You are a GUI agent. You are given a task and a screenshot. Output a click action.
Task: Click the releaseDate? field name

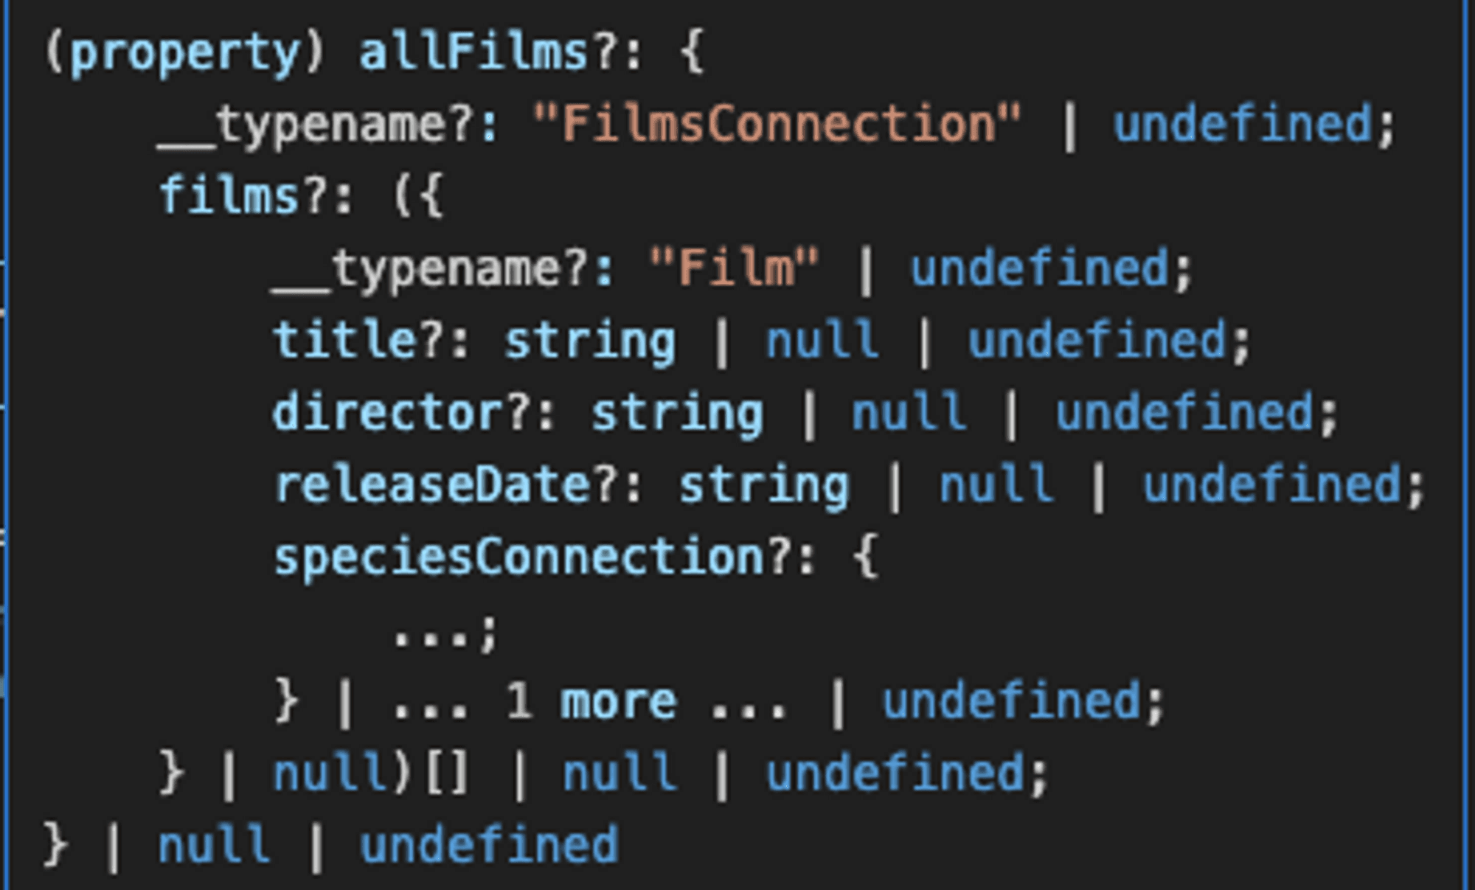[433, 485]
